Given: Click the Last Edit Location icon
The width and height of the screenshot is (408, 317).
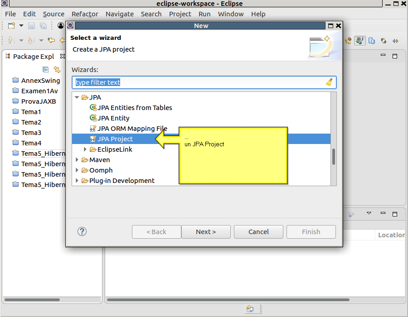Looking at the screenshot, I should (51, 40).
